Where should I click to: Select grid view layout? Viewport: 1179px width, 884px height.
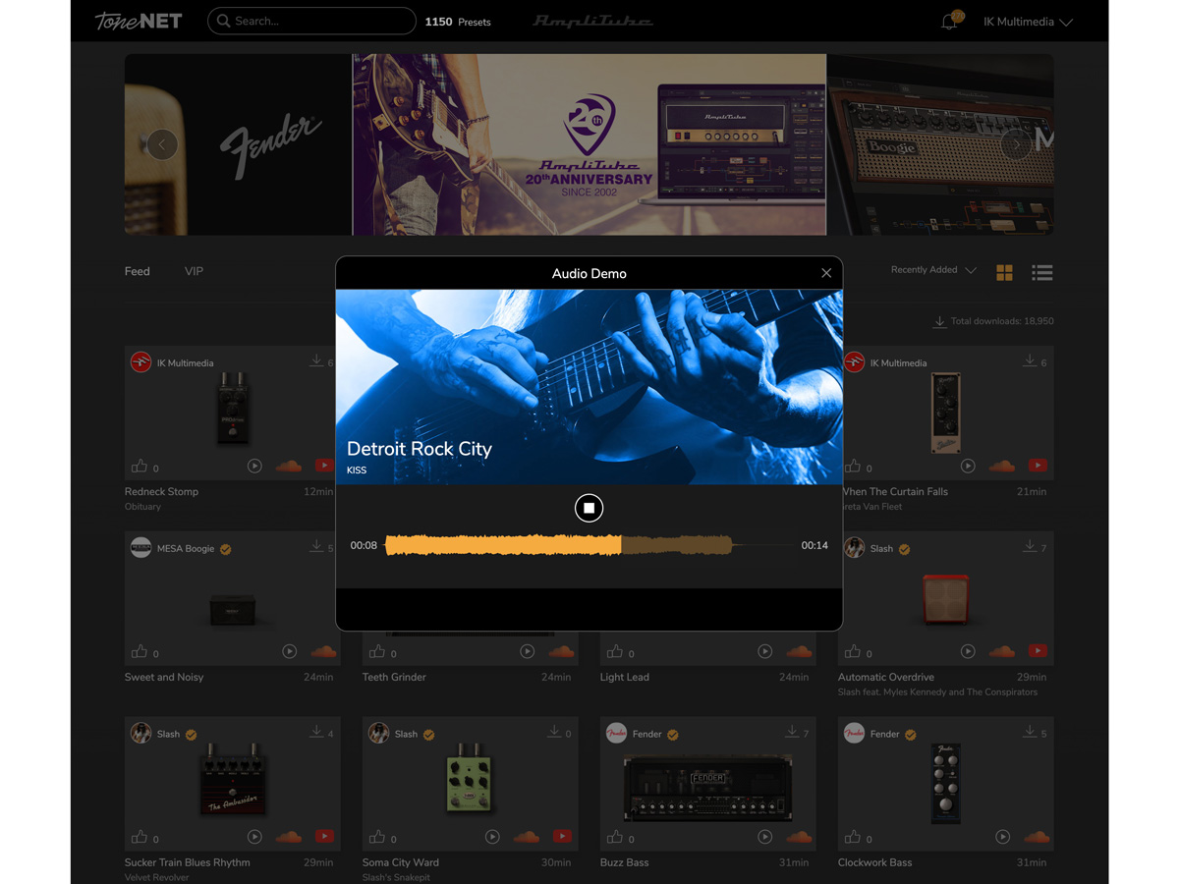pyautogui.click(x=1004, y=272)
